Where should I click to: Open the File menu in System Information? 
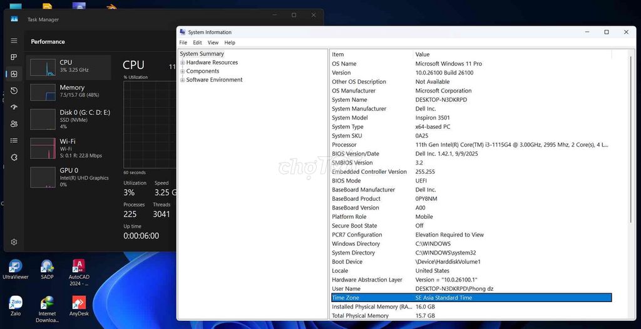point(183,43)
